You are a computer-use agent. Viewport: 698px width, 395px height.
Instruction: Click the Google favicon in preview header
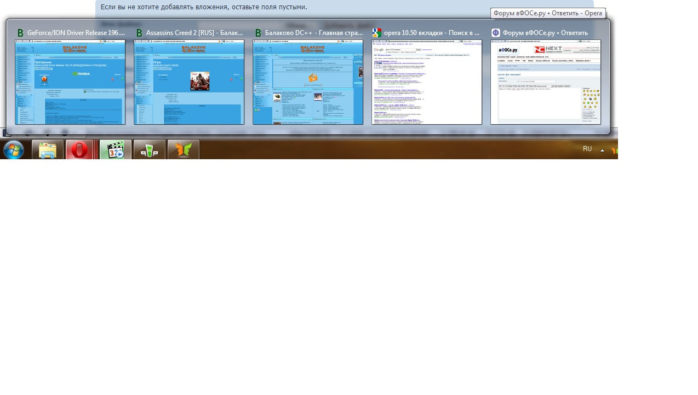click(x=377, y=33)
